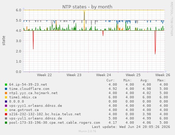Click the lime swatch for one.gotroot.ca
Screen dimensions: 175x135
point(6,110)
